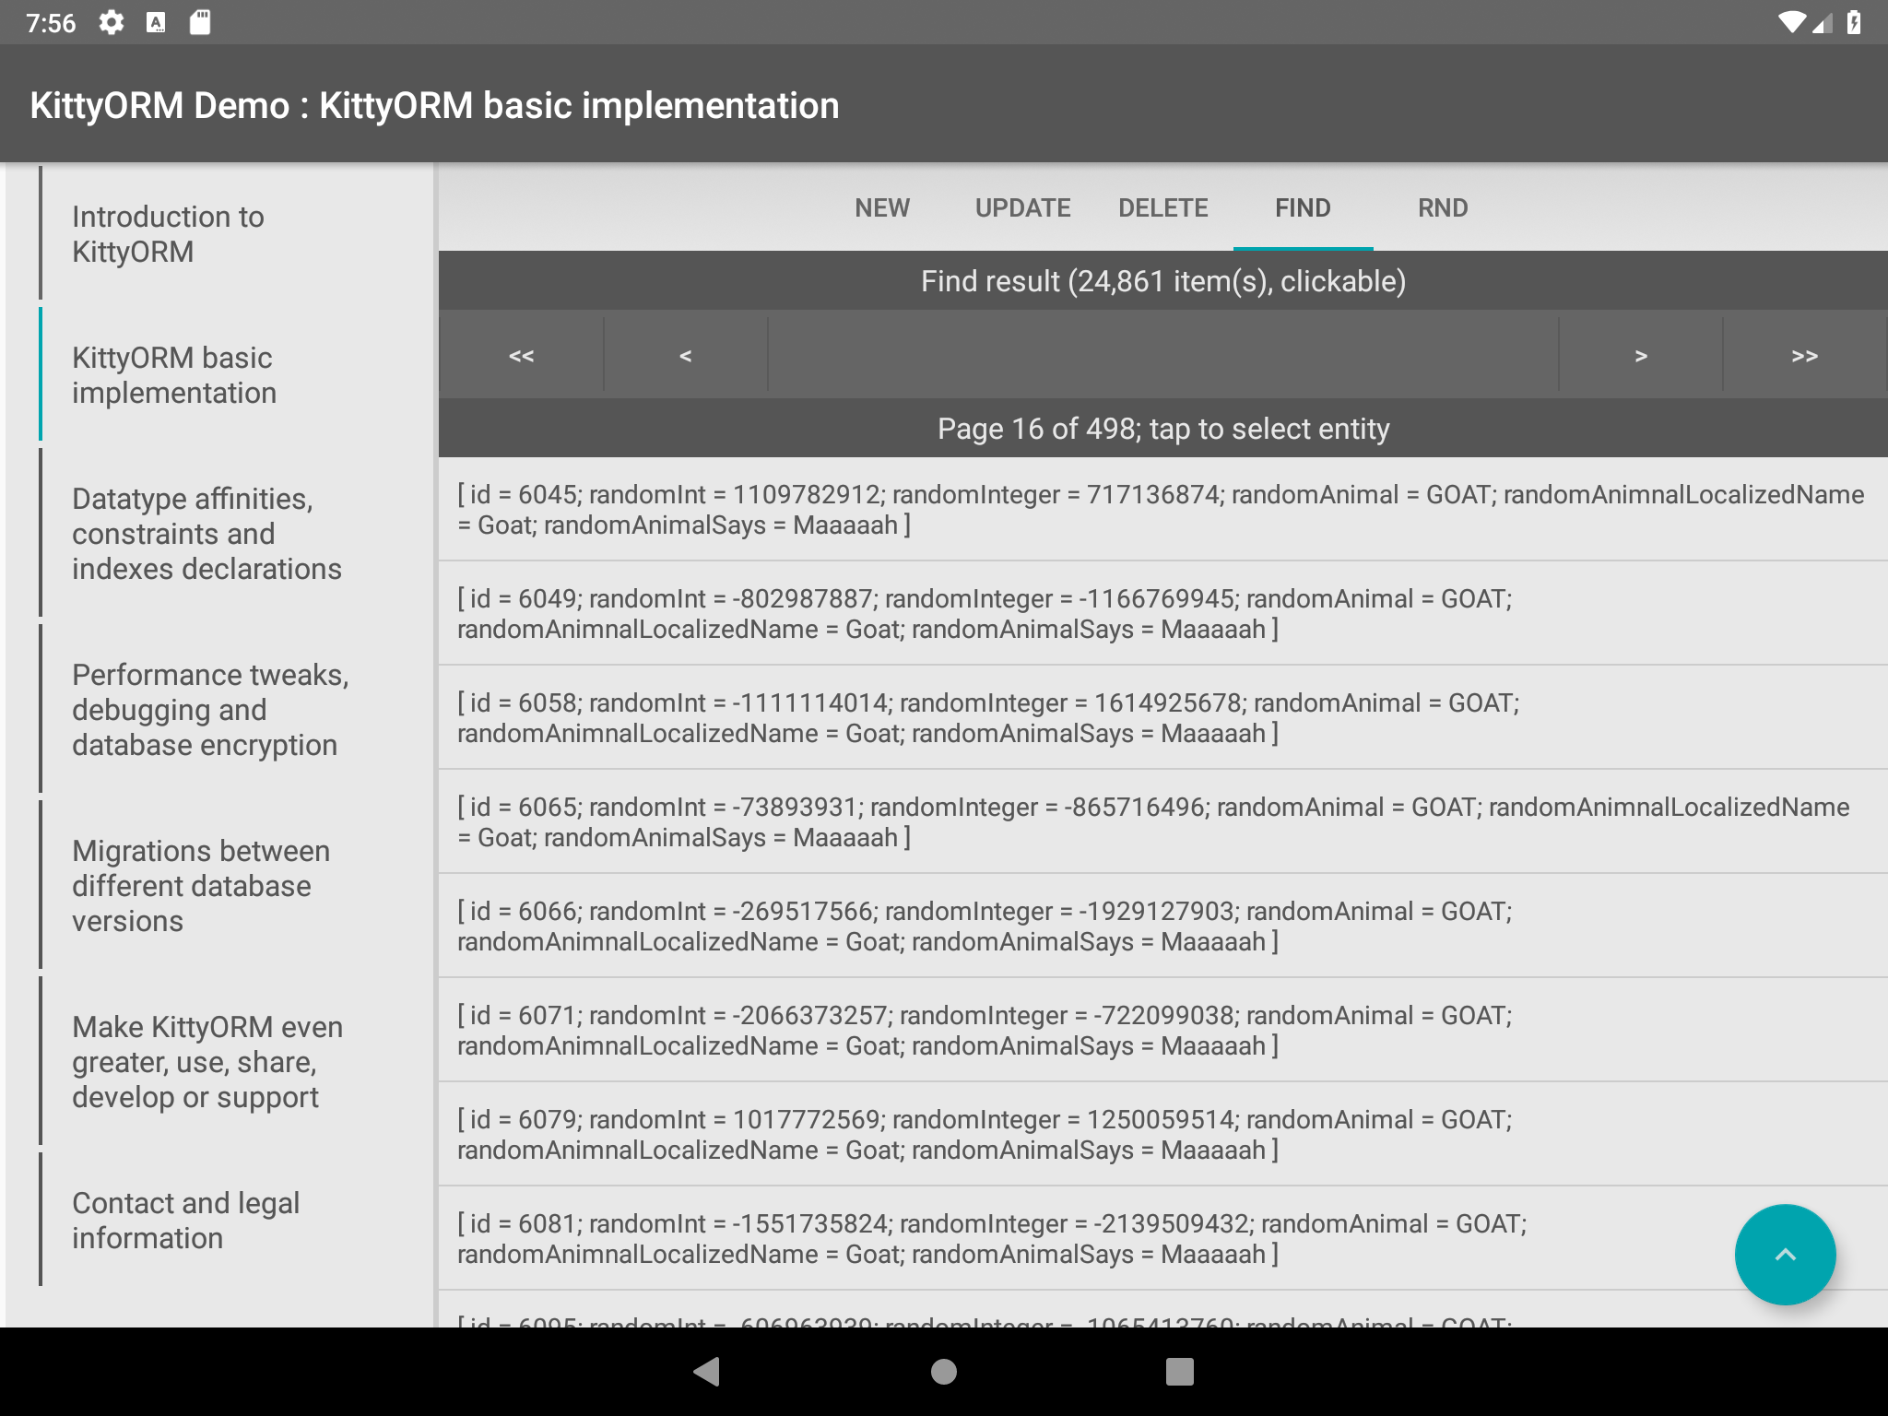Select entity with id = 6049
The width and height of the screenshot is (1888, 1416).
click(x=1163, y=614)
